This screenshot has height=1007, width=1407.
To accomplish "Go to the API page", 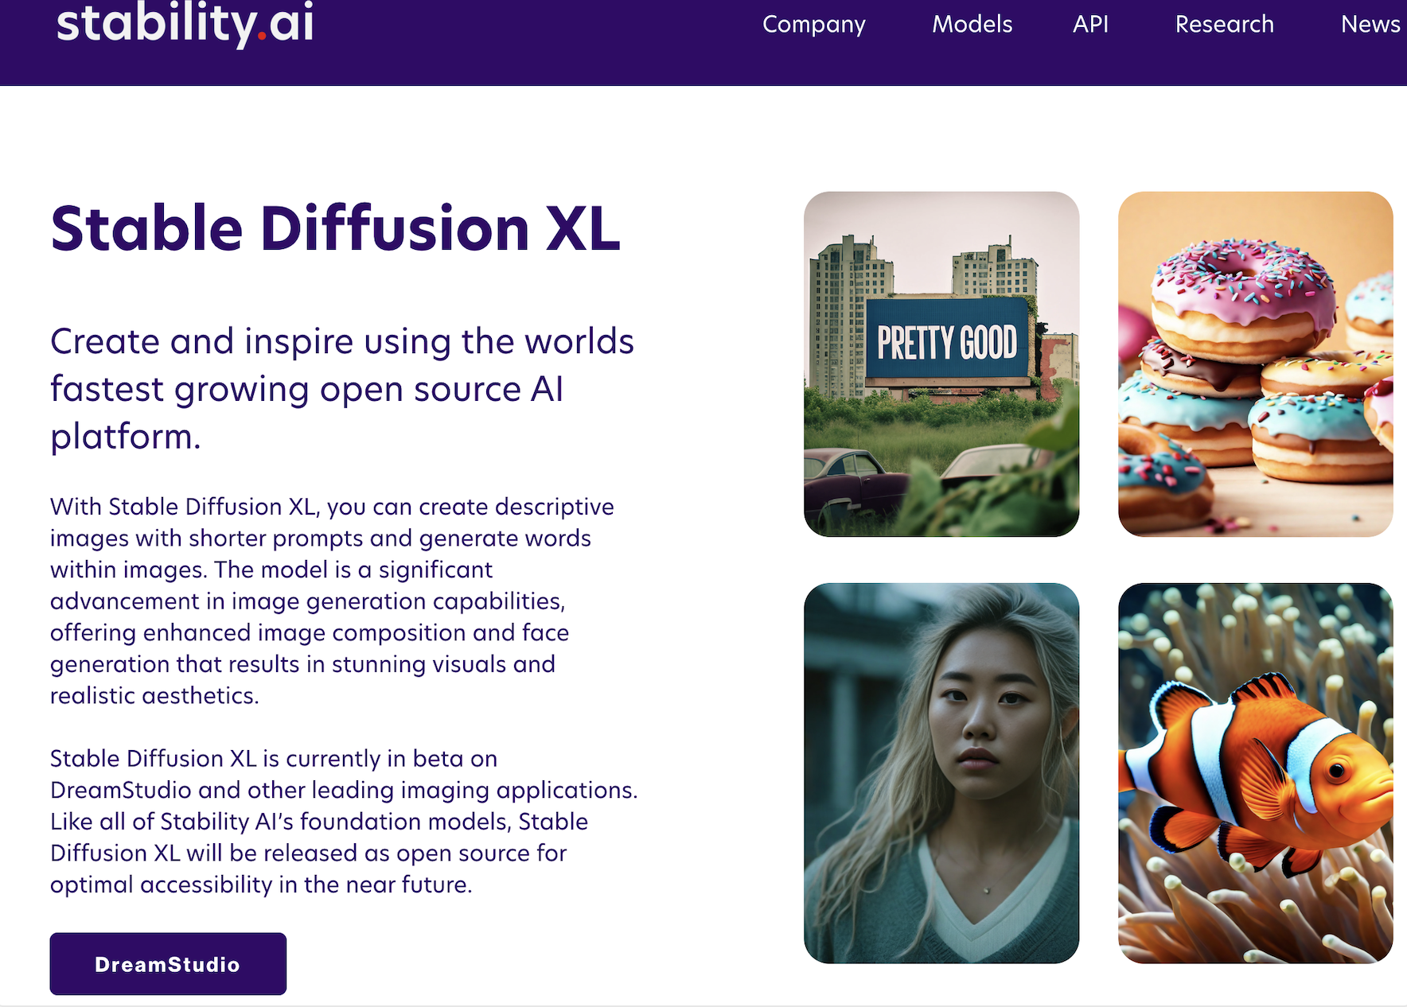I will pyautogui.click(x=1089, y=25).
